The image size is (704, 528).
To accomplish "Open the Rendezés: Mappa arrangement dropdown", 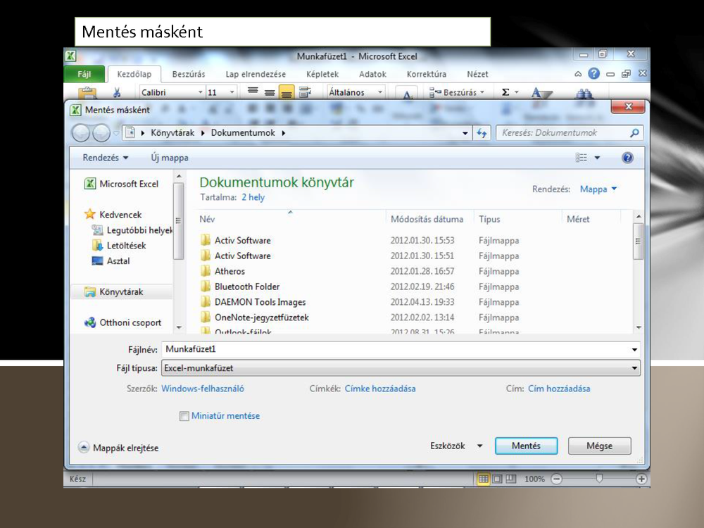I will [x=598, y=189].
